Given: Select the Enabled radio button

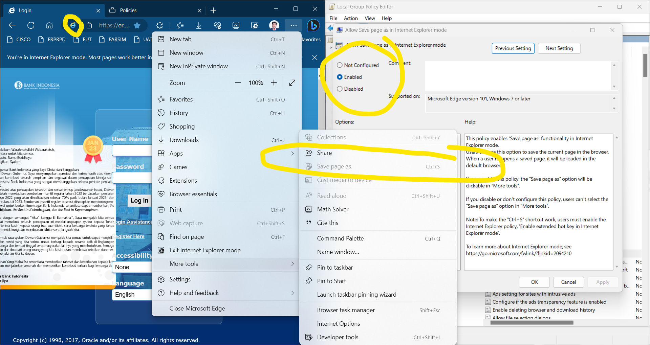Looking at the screenshot, I should (340, 77).
